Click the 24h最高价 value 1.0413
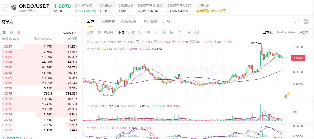Viewport: 314px width, 139px height. [105, 11]
